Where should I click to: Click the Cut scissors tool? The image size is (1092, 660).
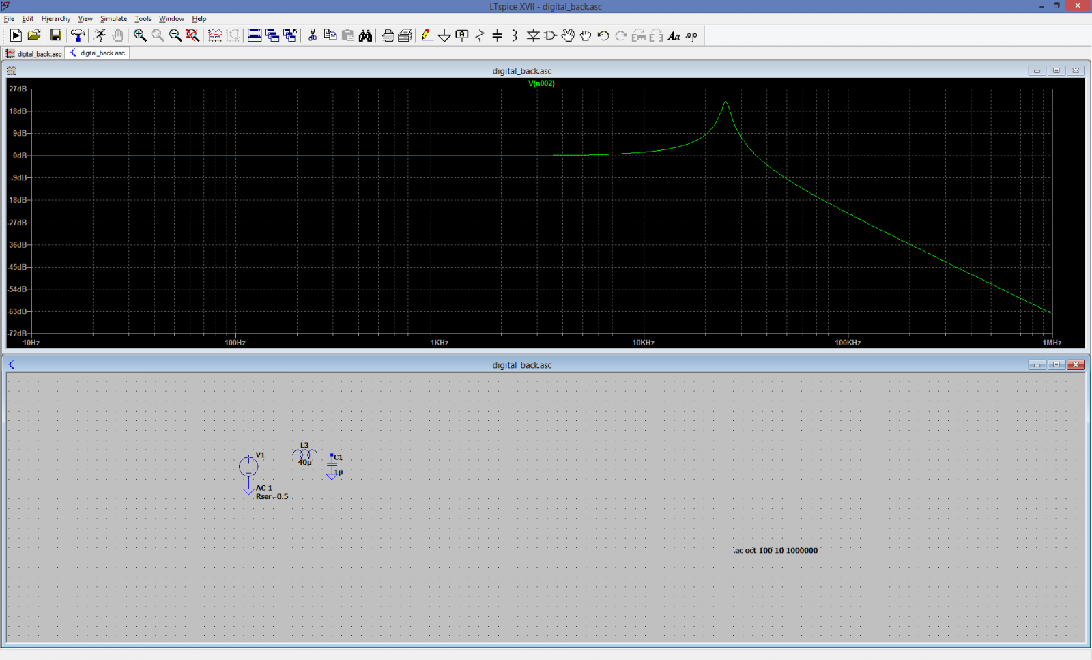click(313, 35)
